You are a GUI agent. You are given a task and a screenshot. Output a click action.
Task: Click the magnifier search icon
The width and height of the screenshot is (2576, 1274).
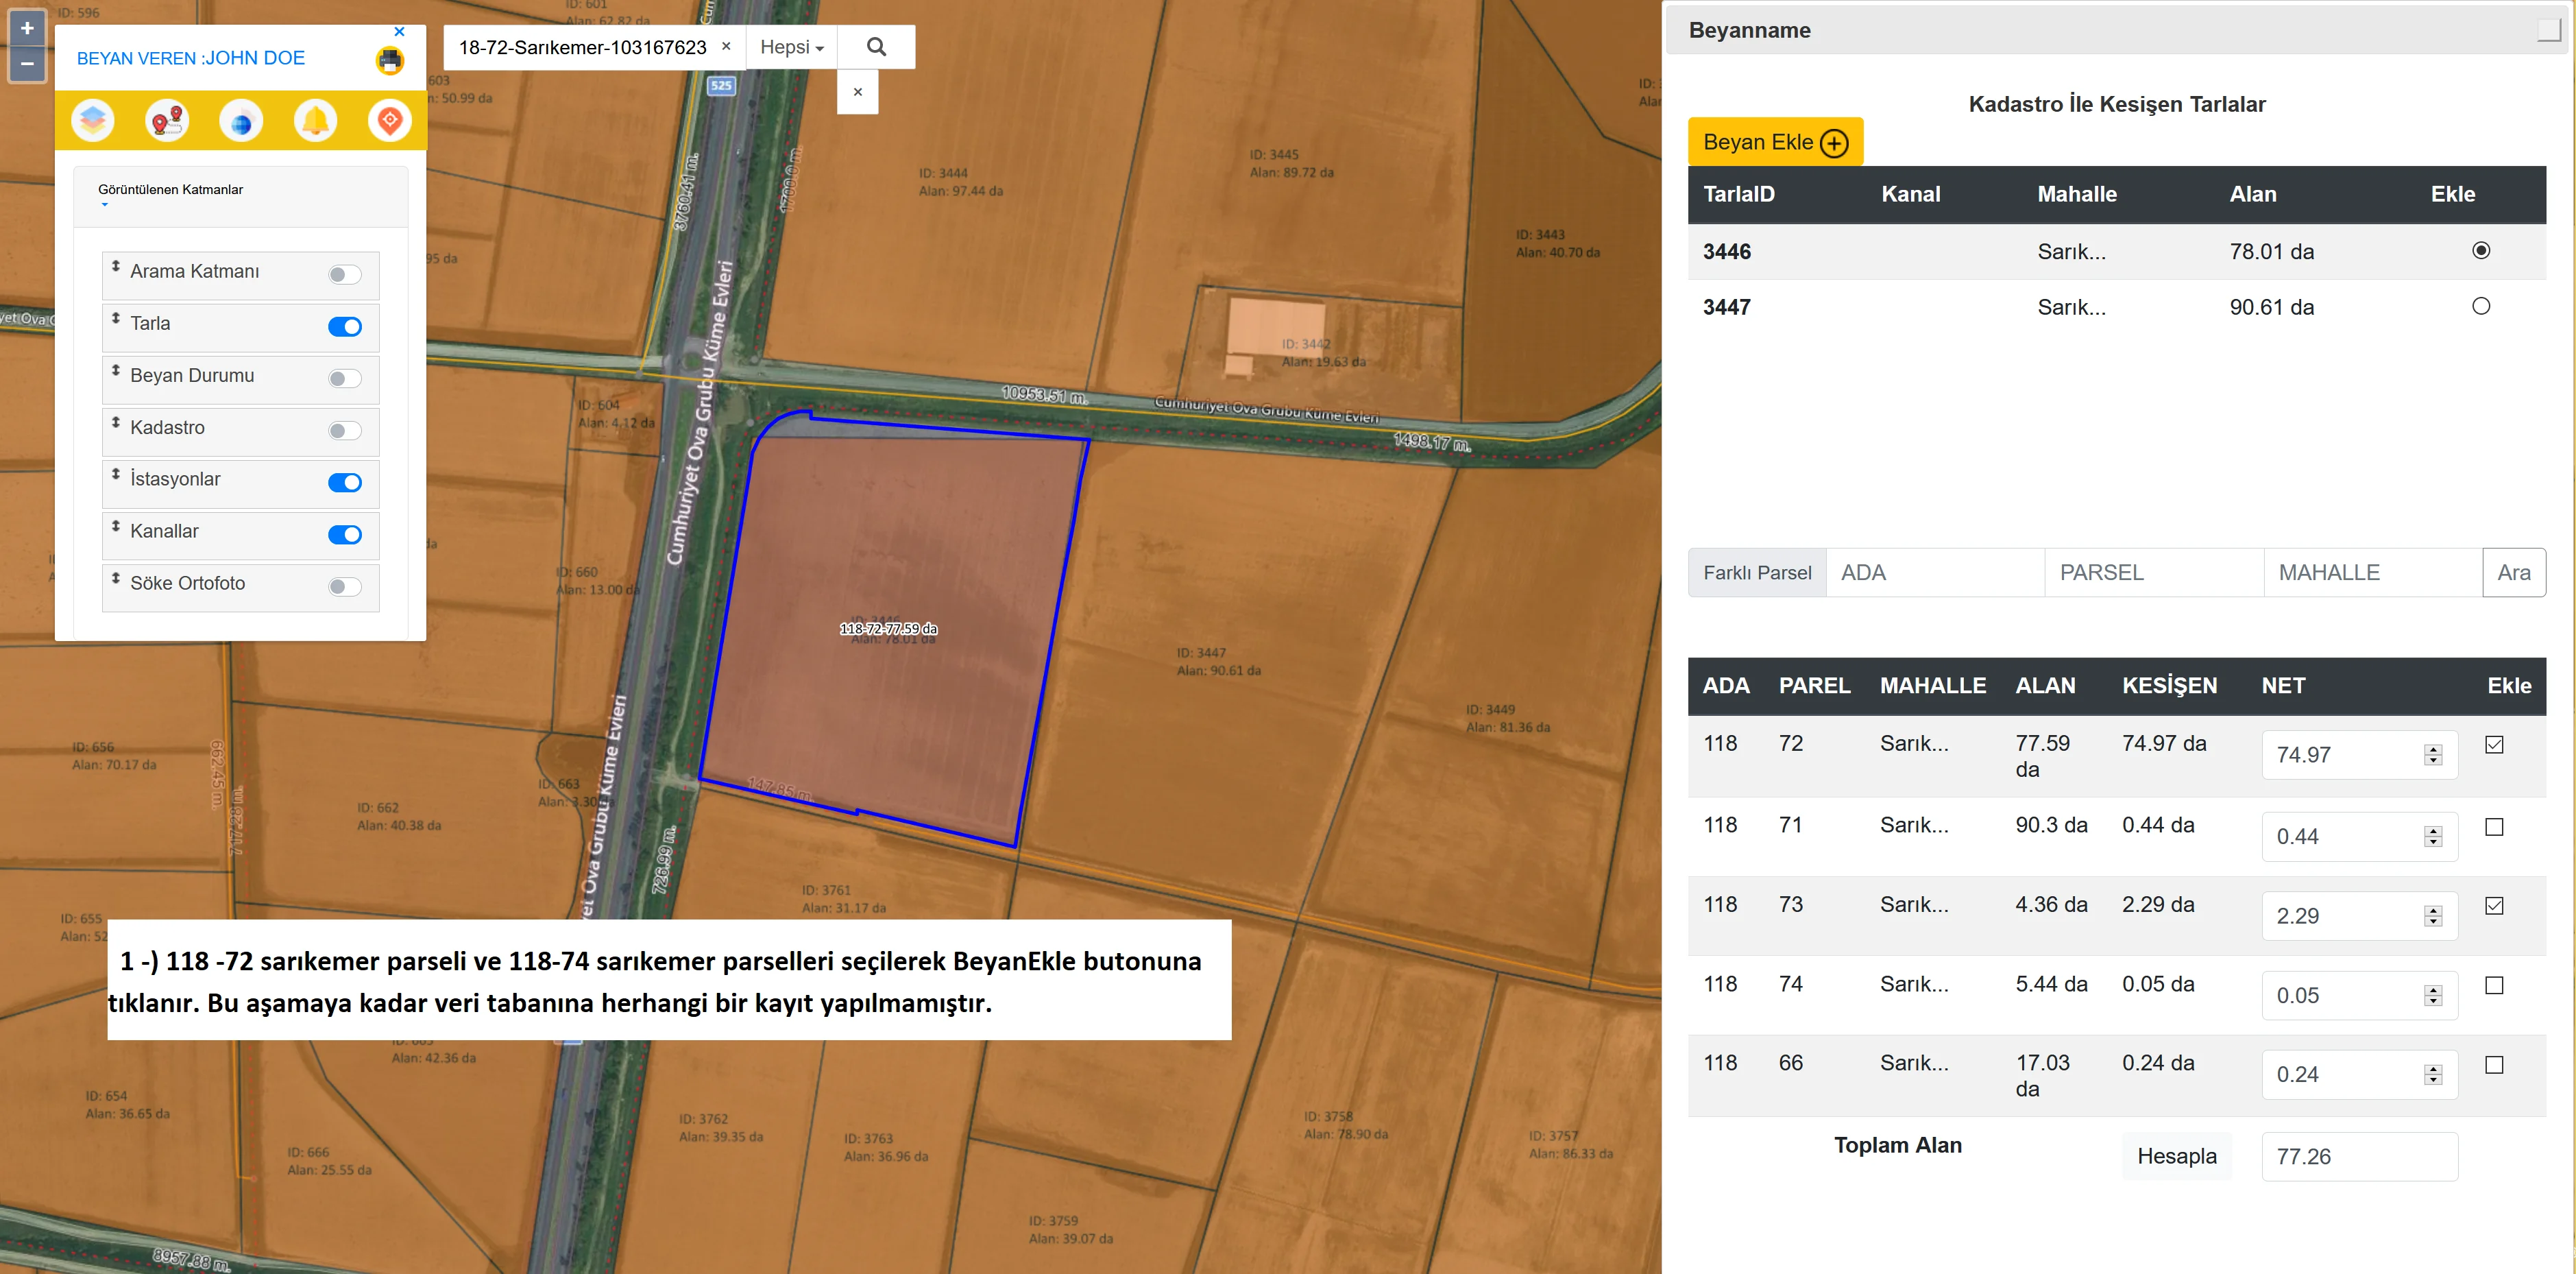[x=876, y=47]
